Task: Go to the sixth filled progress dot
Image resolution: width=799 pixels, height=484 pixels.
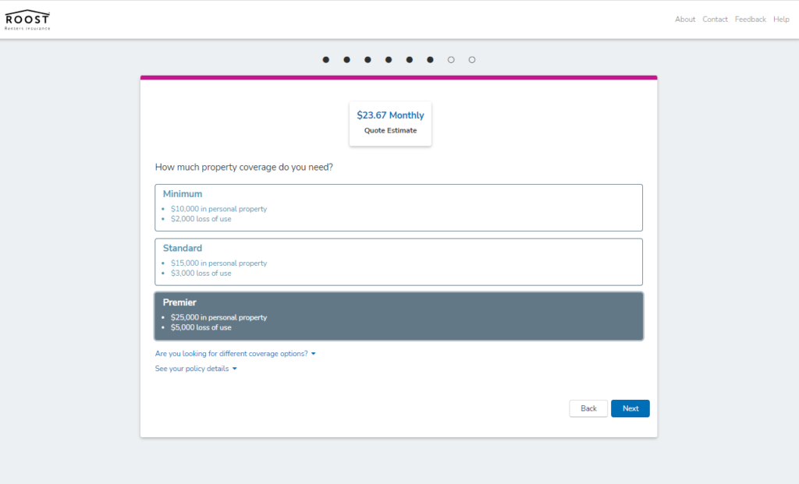Action: pyautogui.click(x=431, y=60)
